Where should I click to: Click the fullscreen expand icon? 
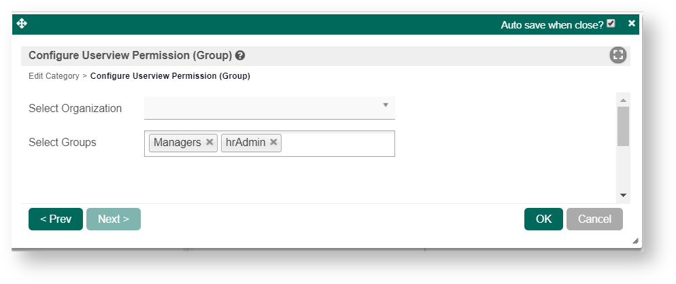(x=618, y=56)
